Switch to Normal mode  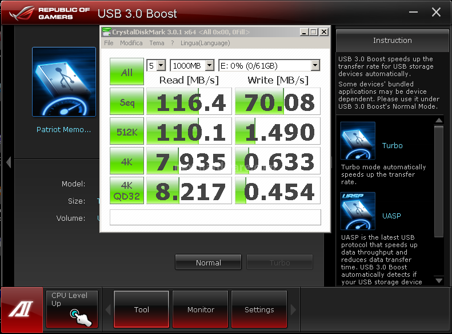[x=208, y=262]
